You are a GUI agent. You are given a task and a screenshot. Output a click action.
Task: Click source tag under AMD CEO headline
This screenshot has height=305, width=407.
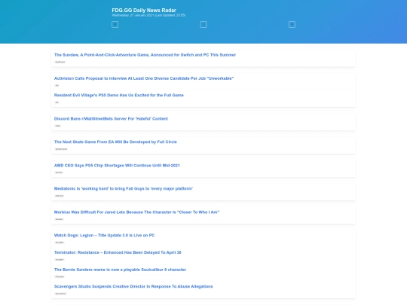[x=59, y=172]
